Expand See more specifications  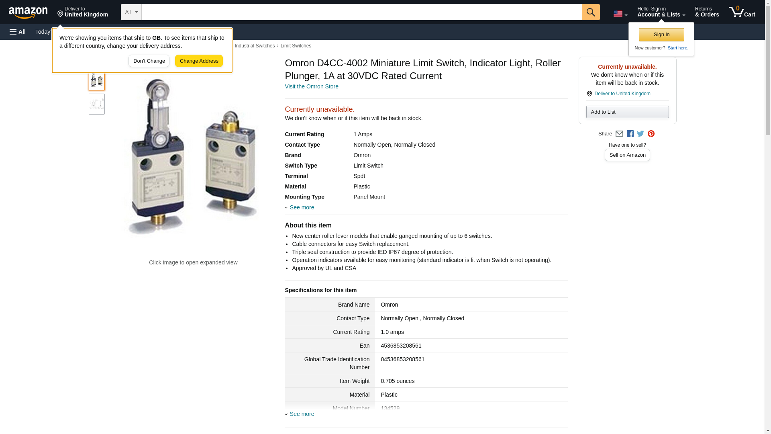pyautogui.click(x=302, y=414)
